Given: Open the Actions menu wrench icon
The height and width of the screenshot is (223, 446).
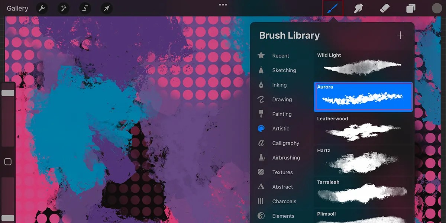Looking at the screenshot, I should (42, 8).
